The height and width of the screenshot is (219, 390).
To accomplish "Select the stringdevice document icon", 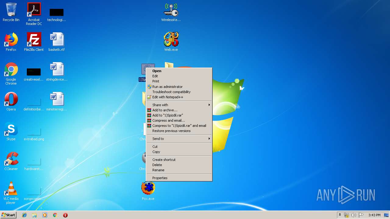I will [x=57, y=72].
